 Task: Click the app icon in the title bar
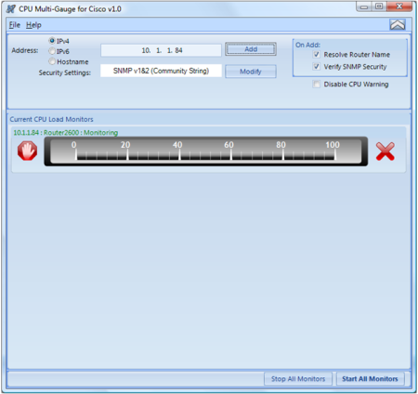click(11, 8)
